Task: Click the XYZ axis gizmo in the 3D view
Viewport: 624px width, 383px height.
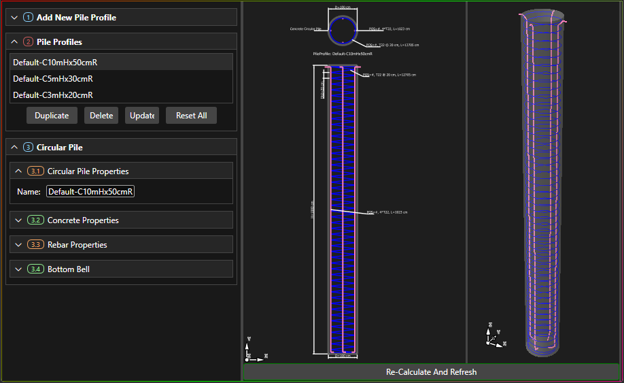Action: (493, 336)
